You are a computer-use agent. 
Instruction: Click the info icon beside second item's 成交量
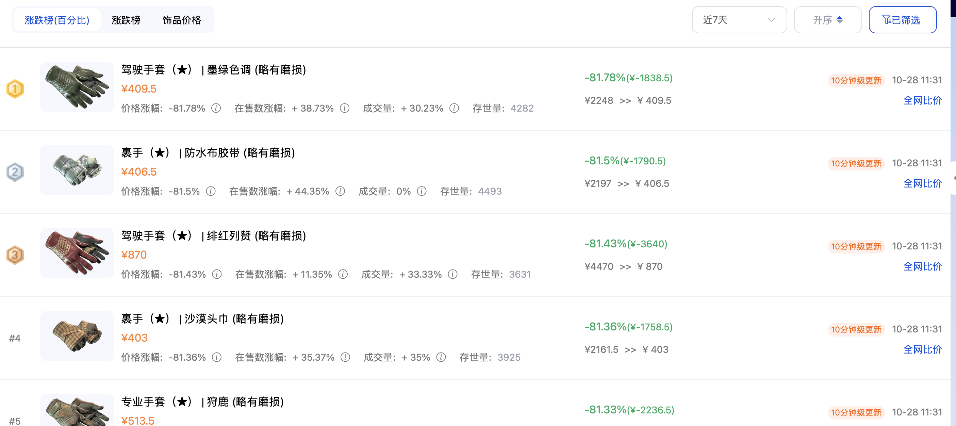click(x=422, y=192)
